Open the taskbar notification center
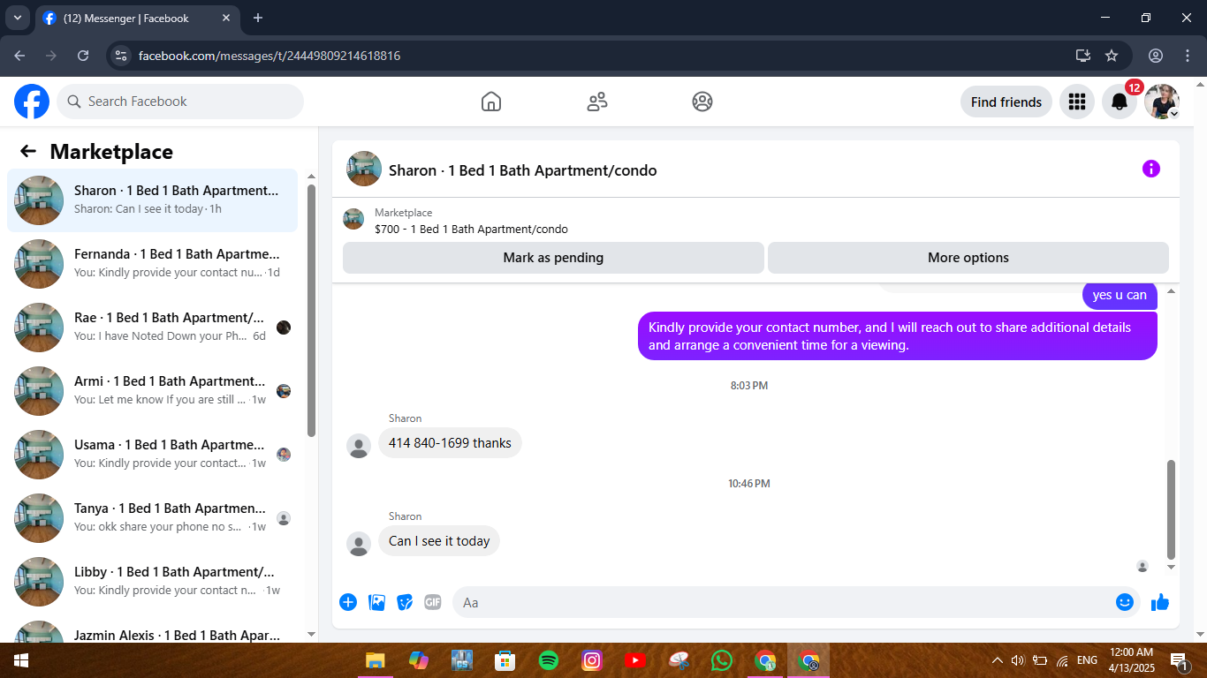The height and width of the screenshot is (678, 1207). [x=1179, y=660]
